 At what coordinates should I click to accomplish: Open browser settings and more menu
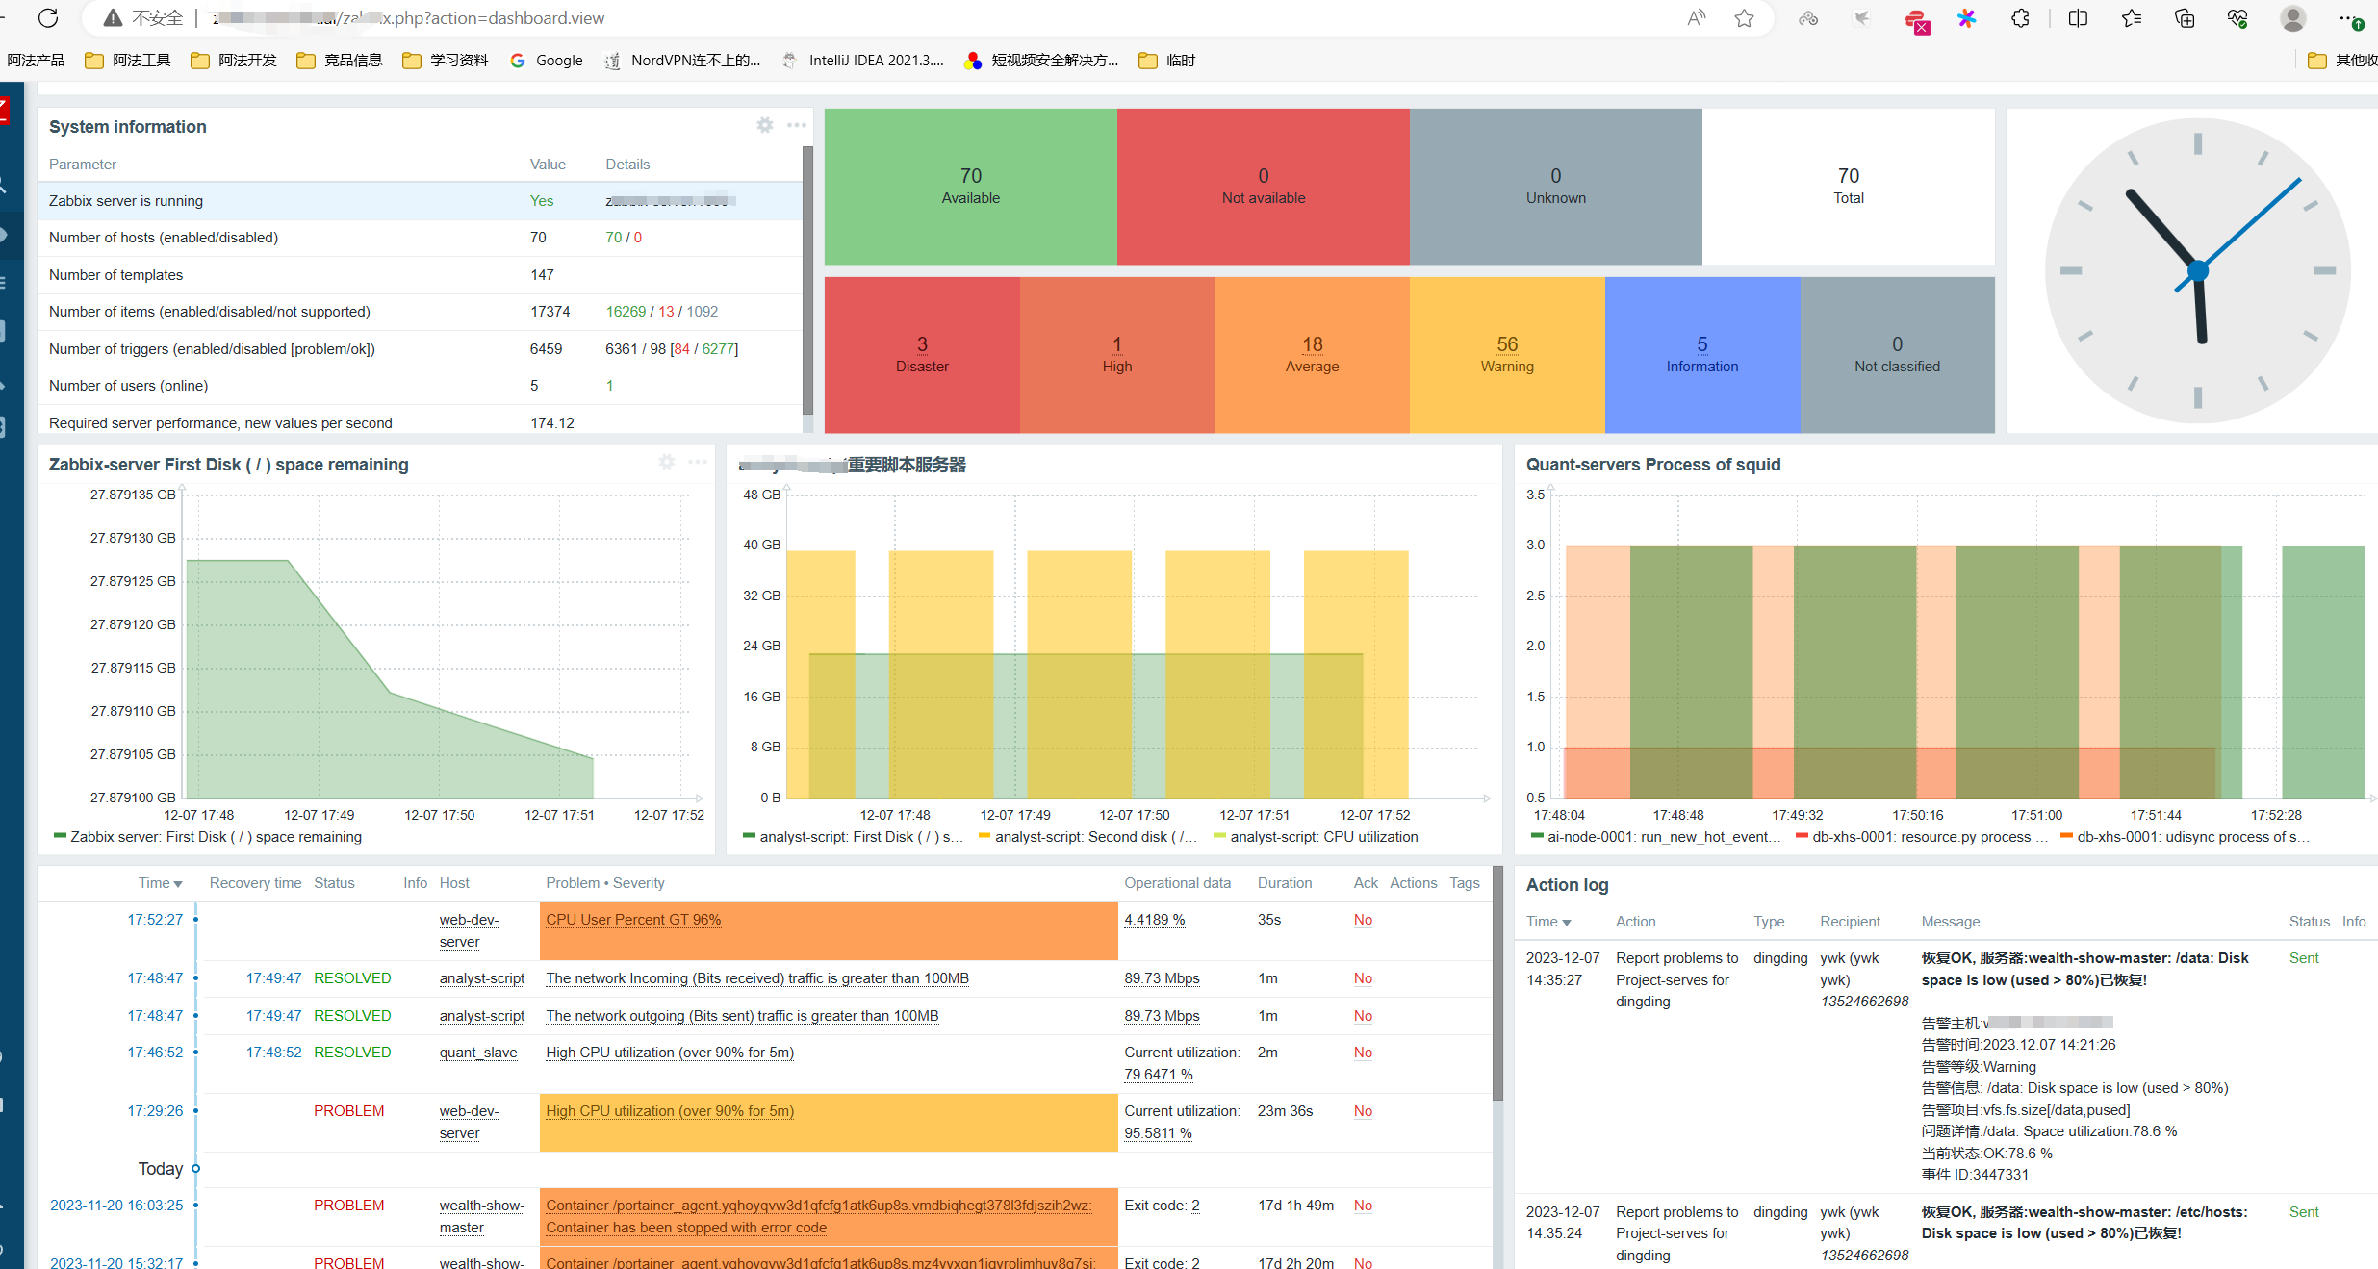(x=2351, y=18)
